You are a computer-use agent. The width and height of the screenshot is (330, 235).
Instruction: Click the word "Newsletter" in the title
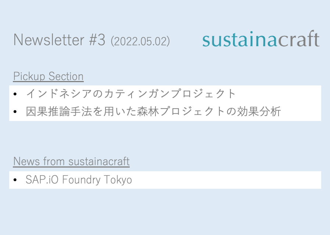[x=49, y=40]
